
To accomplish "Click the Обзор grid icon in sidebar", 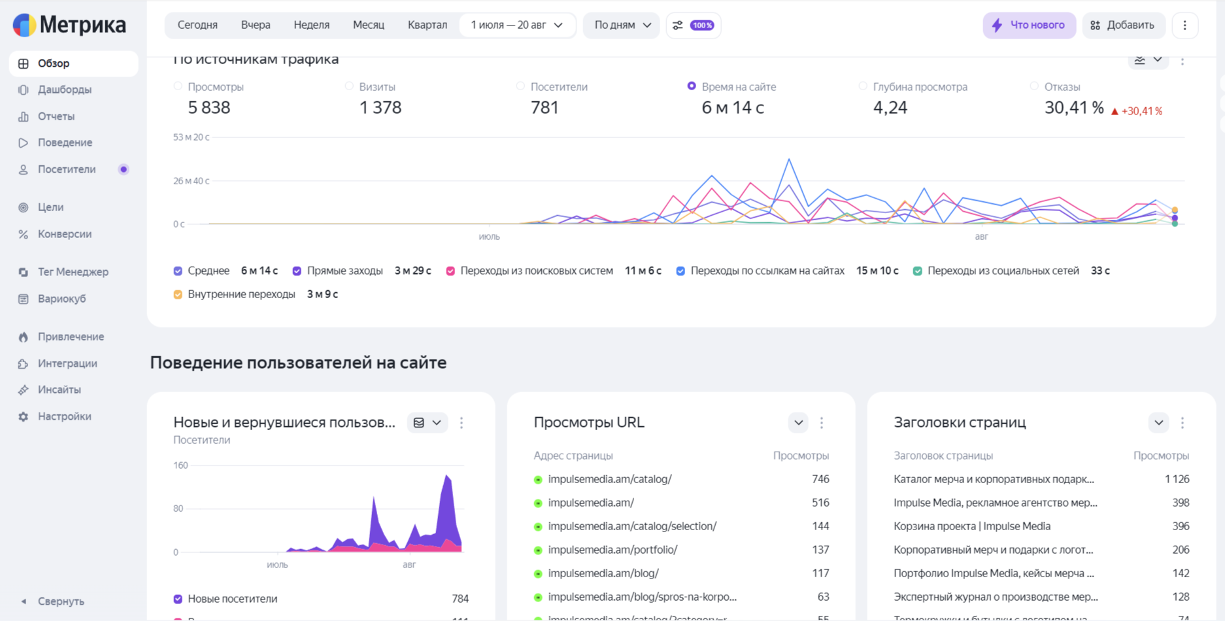I will (24, 63).
